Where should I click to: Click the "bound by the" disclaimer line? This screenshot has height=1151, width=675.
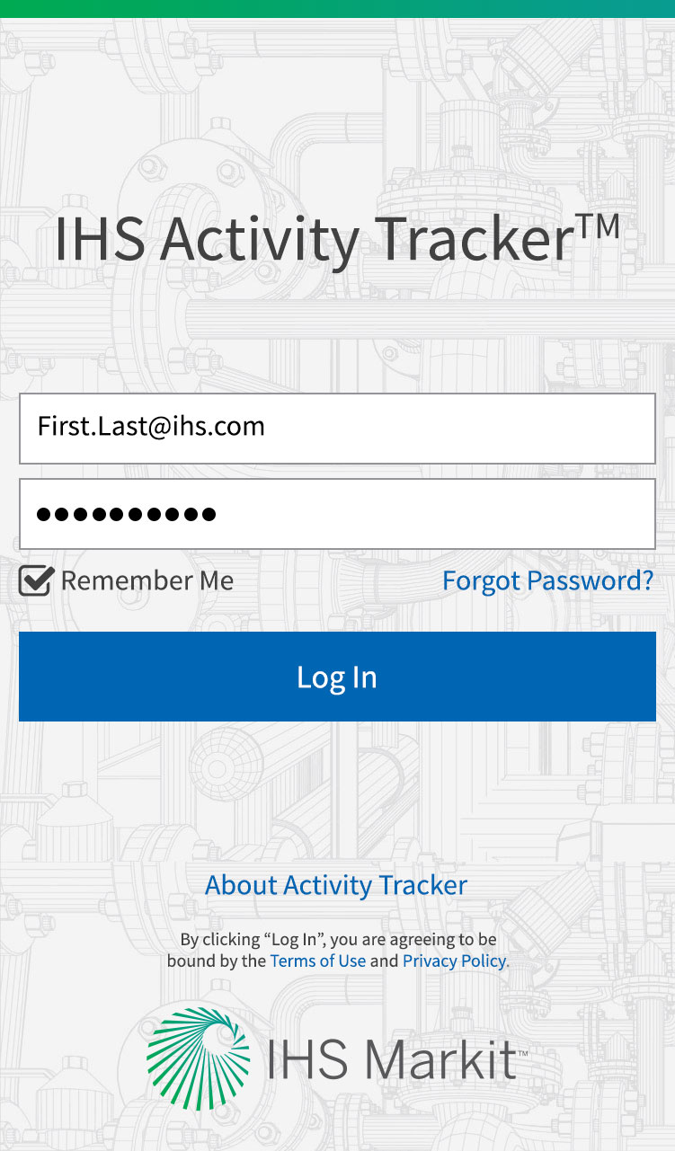(217, 961)
